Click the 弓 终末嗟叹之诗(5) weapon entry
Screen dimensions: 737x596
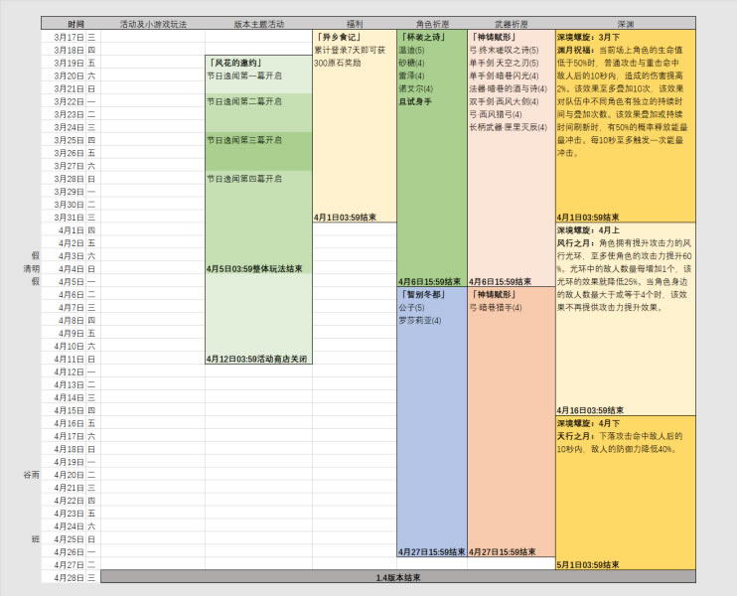[504, 50]
